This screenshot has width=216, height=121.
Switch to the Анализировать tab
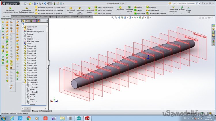pyautogui.click(x=63, y=17)
